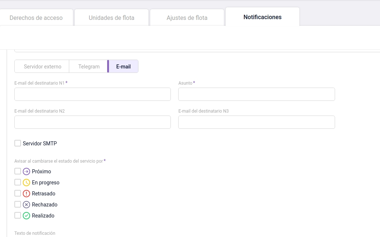
Task: Check the Realizado status checkbox
Action: [17, 215]
